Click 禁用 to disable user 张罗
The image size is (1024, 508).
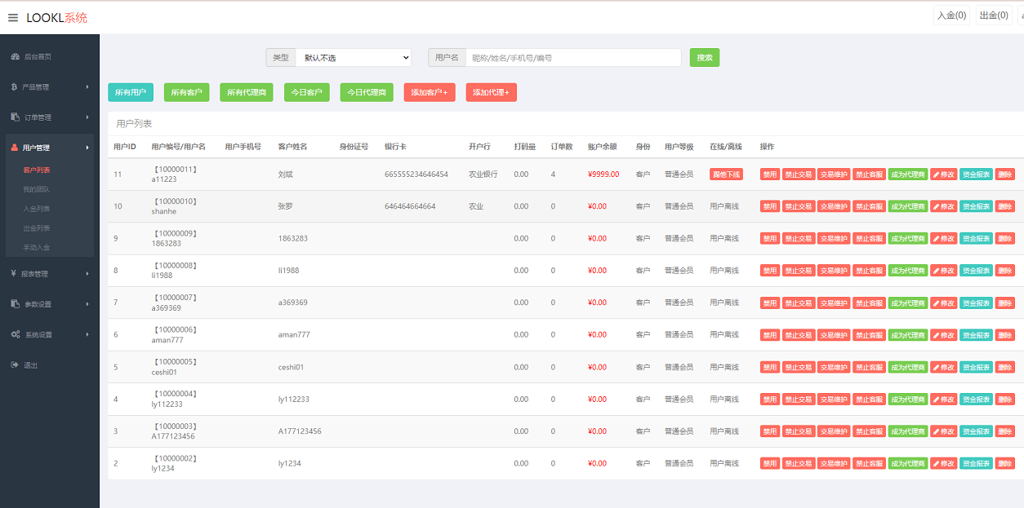pos(769,206)
